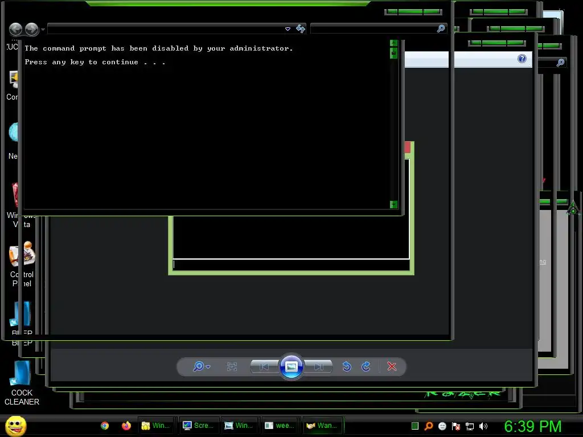This screenshot has height=437, width=583.
Task: Click "The command prompt has been disabled" line
Action: [159, 48]
